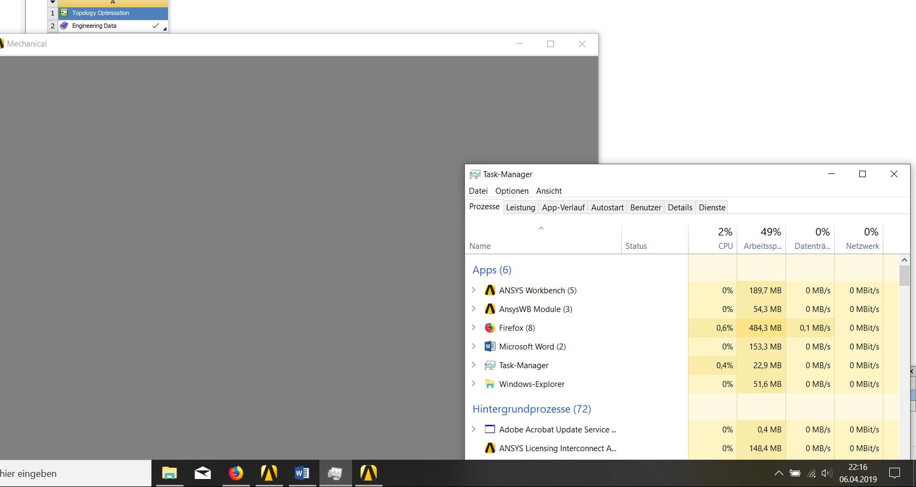This screenshot has height=487, width=916.
Task: Click the Topology Optimization cell icon
Action: coord(64,13)
